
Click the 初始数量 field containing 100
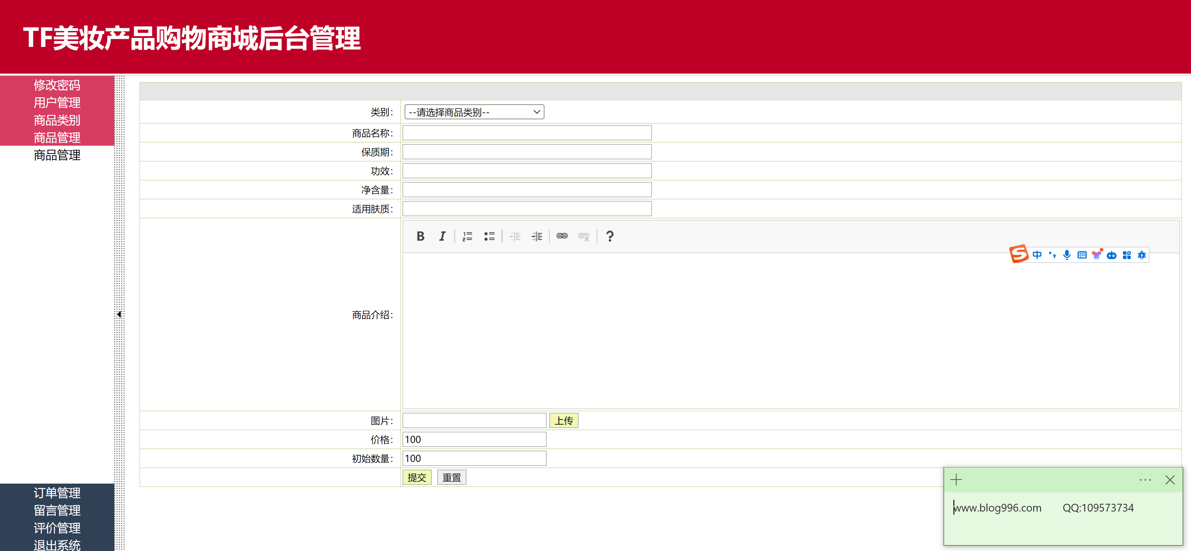click(x=474, y=458)
